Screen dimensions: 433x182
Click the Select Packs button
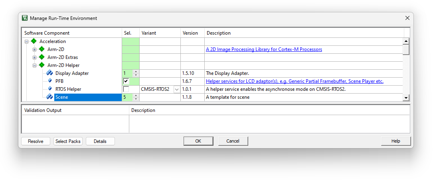click(68, 141)
